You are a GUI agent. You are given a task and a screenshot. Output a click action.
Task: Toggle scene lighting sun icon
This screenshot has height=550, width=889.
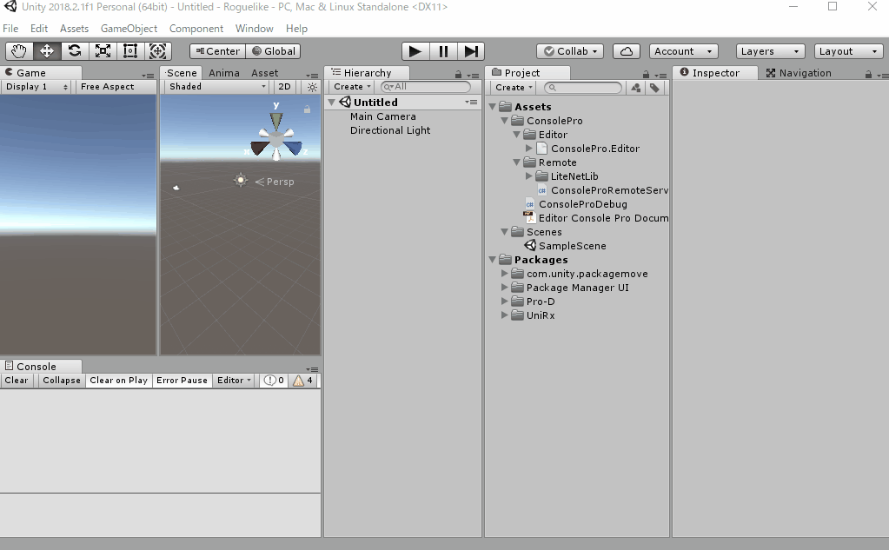(312, 87)
